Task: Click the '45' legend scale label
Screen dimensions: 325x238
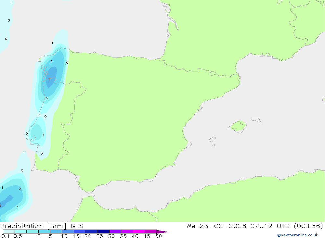Action: (x=147, y=236)
